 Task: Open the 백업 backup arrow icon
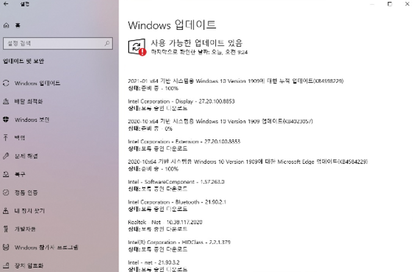point(5,138)
